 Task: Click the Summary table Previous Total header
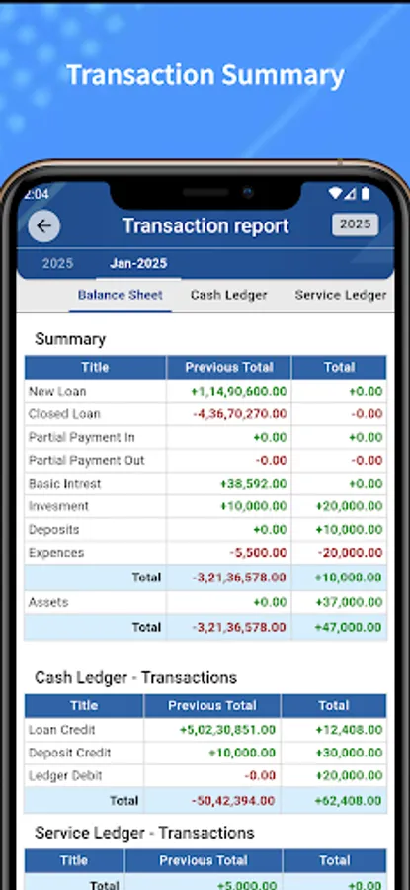pyautogui.click(x=229, y=367)
